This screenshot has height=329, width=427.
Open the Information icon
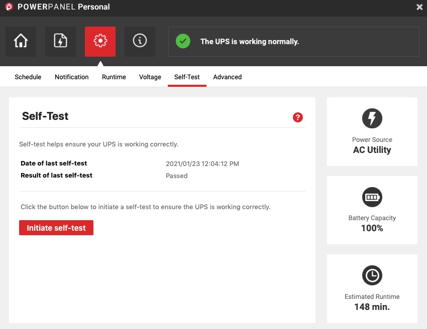point(140,41)
